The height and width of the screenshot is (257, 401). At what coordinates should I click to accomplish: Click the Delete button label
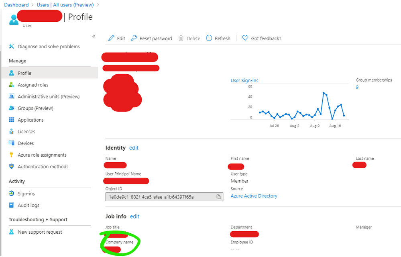coord(193,39)
